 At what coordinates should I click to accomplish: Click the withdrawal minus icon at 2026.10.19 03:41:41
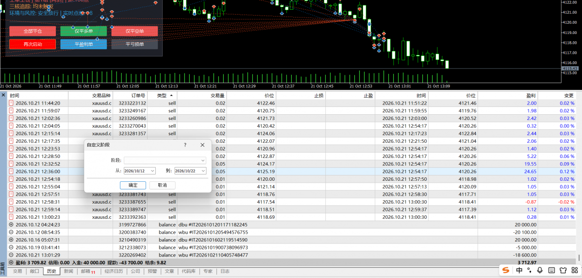[x=11, y=247]
